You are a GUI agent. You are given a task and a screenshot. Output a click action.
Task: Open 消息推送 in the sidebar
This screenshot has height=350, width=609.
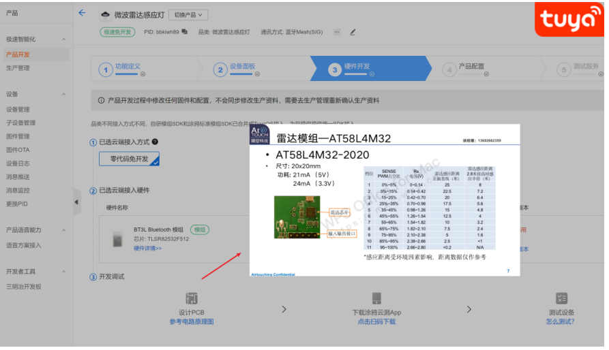(18, 177)
